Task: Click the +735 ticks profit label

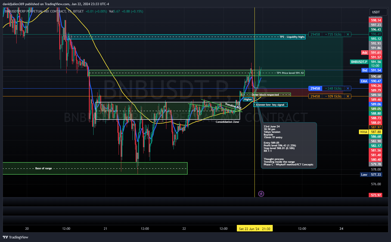Action: [x=333, y=34]
